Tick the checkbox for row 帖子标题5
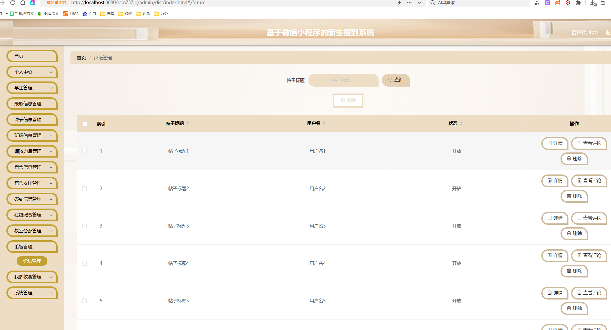The height and width of the screenshot is (330, 611). click(x=85, y=301)
